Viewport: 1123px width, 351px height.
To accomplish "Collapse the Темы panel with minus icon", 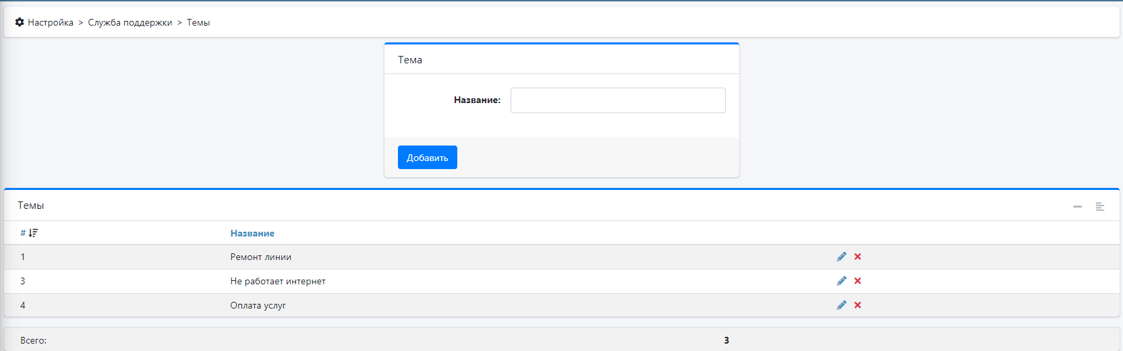I will click(1077, 206).
